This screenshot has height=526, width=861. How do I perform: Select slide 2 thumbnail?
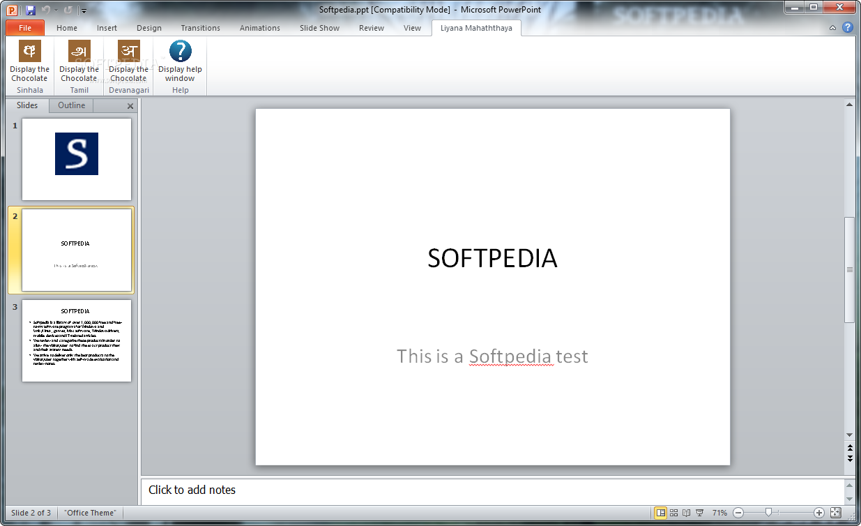point(77,250)
